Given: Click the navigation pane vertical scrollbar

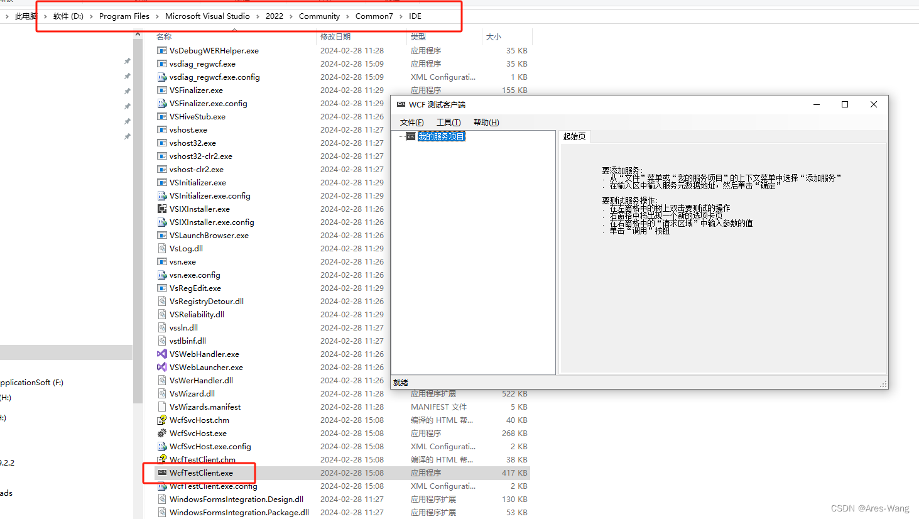Looking at the screenshot, I should 138,220.
